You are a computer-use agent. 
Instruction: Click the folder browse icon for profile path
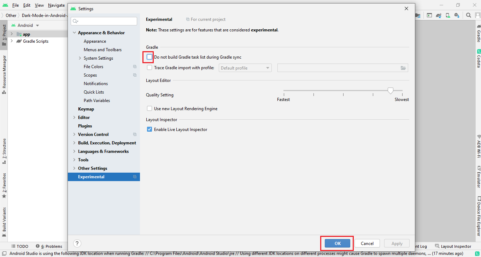point(403,68)
